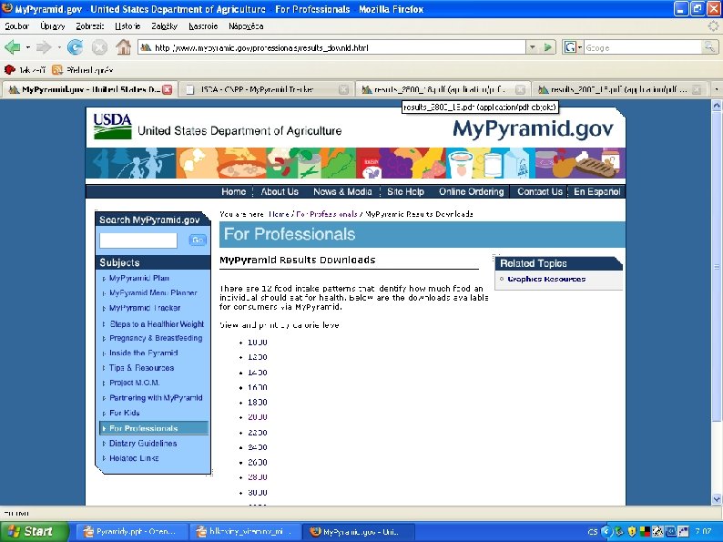This screenshot has height=542, width=723.
Task: Click the Firefox icon in the title bar
Action: tap(7, 9)
